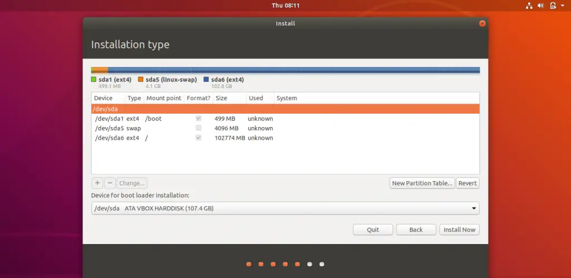This screenshot has height=278, width=571.
Task: Click the Used column header
Action: [260, 98]
